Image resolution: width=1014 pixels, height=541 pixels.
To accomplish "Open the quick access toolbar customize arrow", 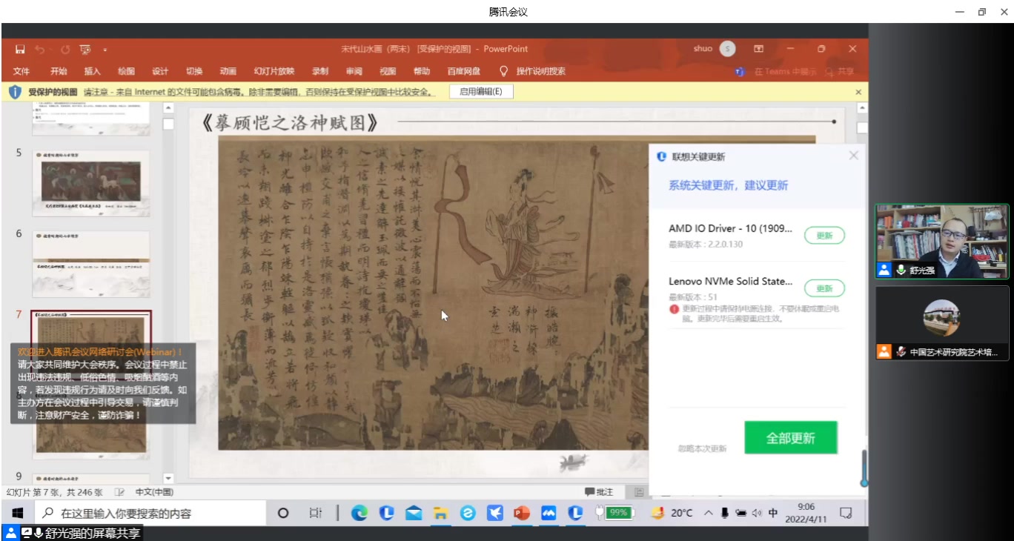I will pyautogui.click(x=105, y=50).
